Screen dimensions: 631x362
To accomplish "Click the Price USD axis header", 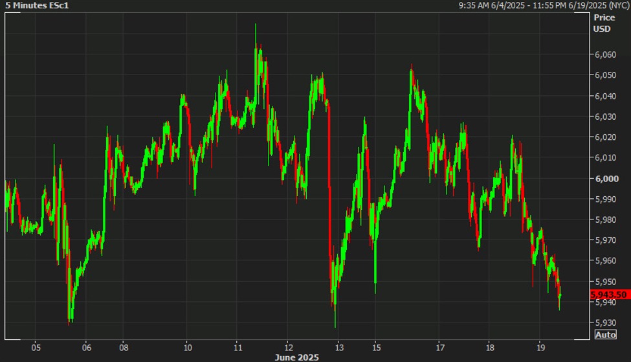I will 603,23.
